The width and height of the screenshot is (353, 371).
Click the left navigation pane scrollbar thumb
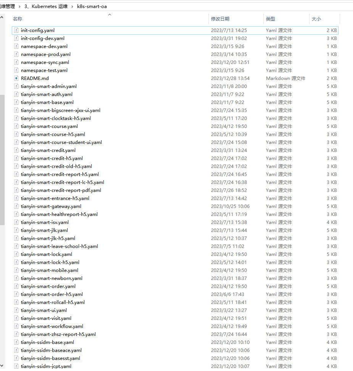click(2, 160)
